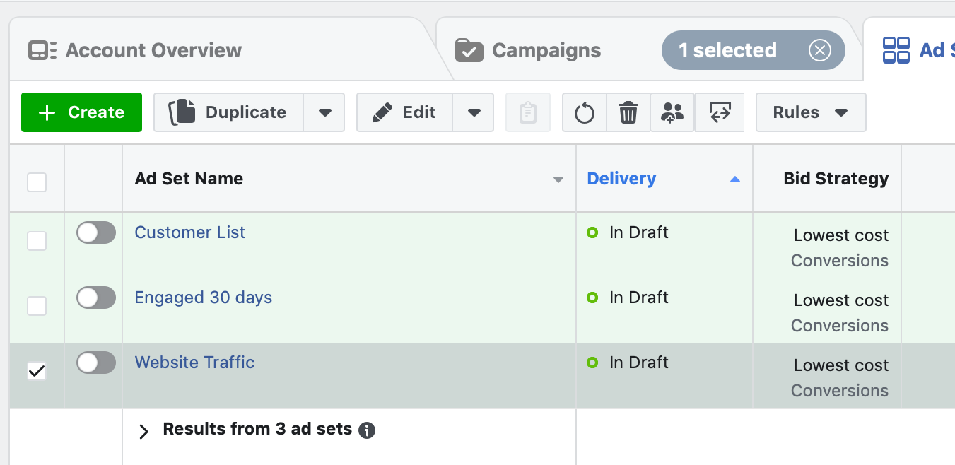
Task: Enable the Engaged 30 days switch
Action: click(x=96, y=298)
